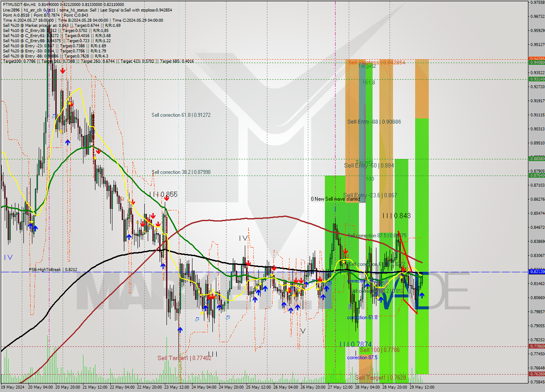
Task: Click the 'Sell Target1 | 0.77402' label
Action: pos(184,358)
